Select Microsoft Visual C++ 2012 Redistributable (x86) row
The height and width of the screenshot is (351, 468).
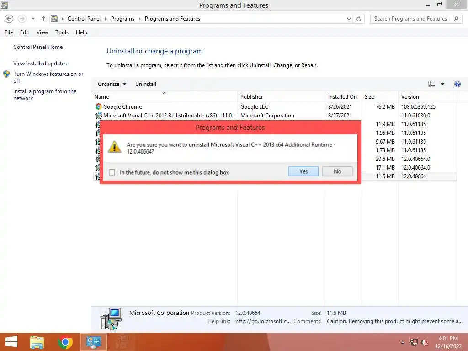point(275,116)
